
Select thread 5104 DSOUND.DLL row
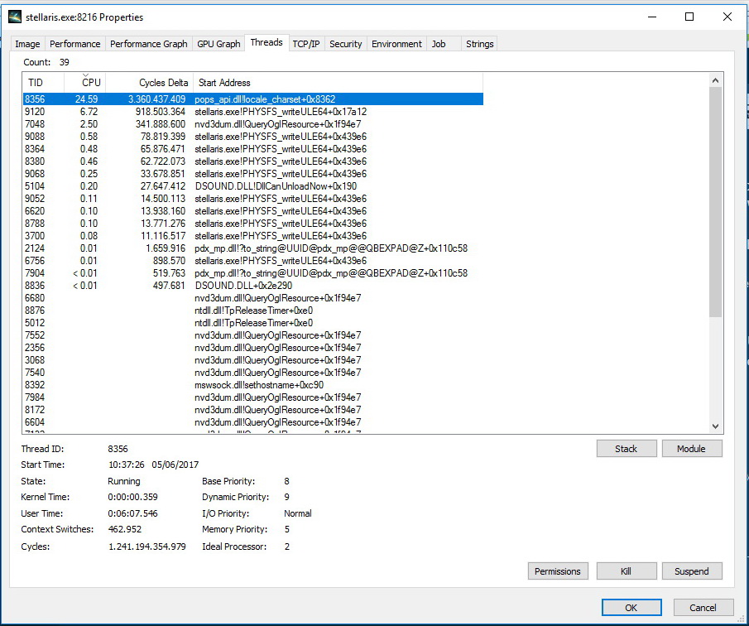point(248,186)
